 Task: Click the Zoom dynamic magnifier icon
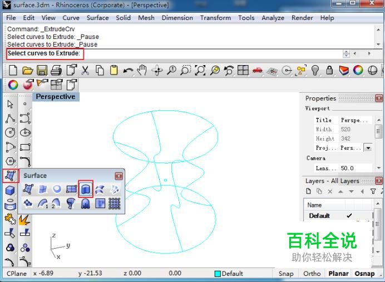(x=171, y=71)
